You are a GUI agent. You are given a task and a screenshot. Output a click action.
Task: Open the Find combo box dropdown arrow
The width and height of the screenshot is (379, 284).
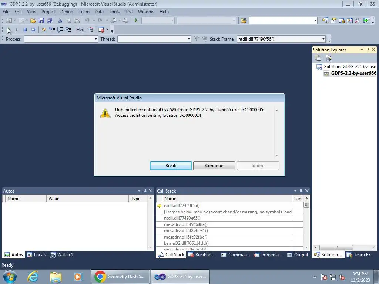point(315,21)
